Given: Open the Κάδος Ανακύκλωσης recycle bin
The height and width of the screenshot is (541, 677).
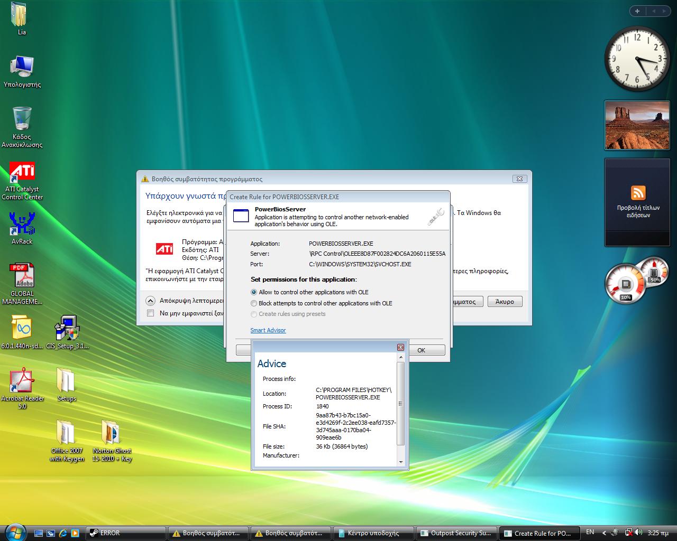Looking at the screenshot, I should [x=22, y=127].
